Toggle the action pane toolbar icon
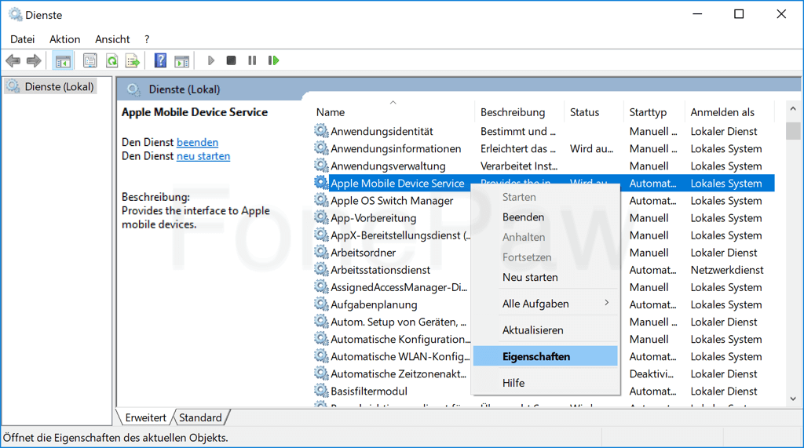This screenshot has width=804, height=448. point(181,61)
